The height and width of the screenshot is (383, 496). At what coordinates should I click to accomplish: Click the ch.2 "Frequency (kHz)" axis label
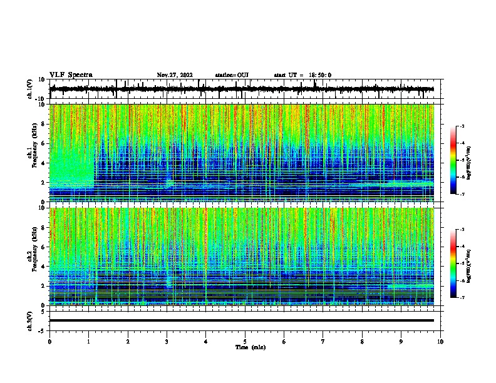pos(34,249)
